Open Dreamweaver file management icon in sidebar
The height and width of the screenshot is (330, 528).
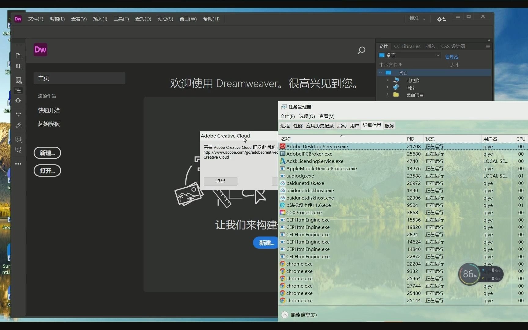18,56
